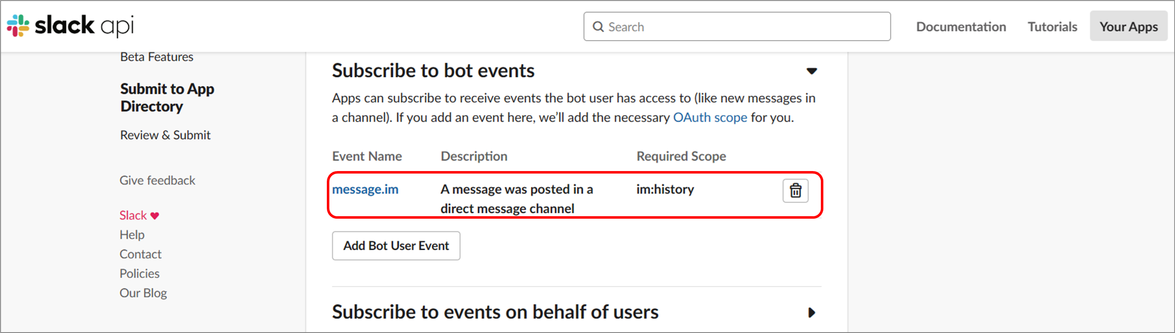
Task: Click the Submit to App Directory heading
Action: pos(167,97)
